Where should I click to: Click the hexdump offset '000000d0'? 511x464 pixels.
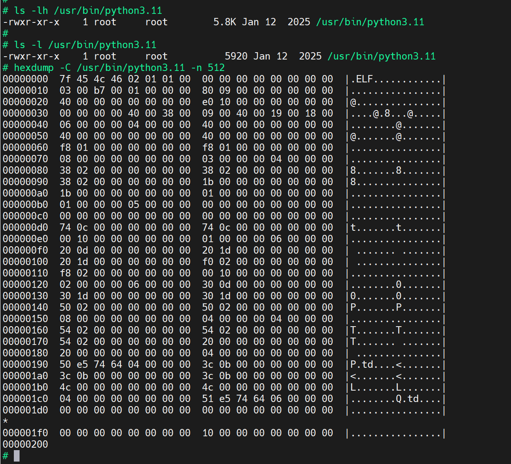click(x=25, y=228)
